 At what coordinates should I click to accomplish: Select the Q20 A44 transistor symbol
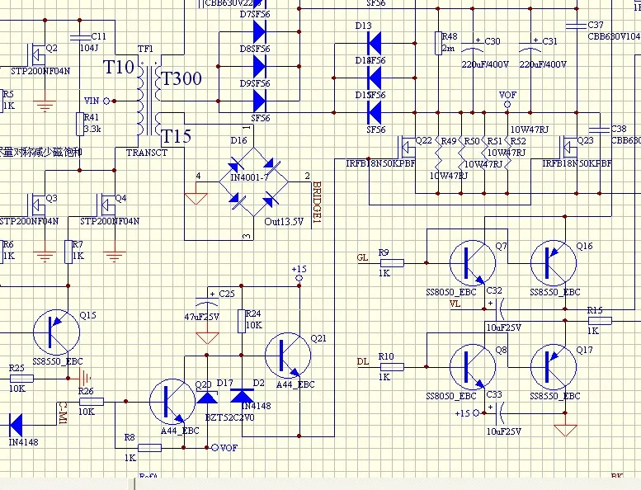(172, 402)
